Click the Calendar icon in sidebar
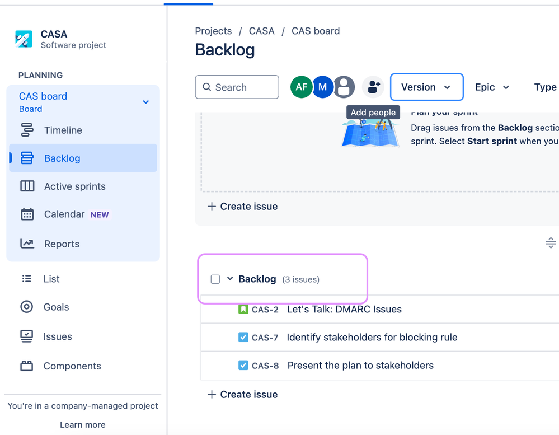Viewport: 559px width, 435px height. click(x=27, y=214)
